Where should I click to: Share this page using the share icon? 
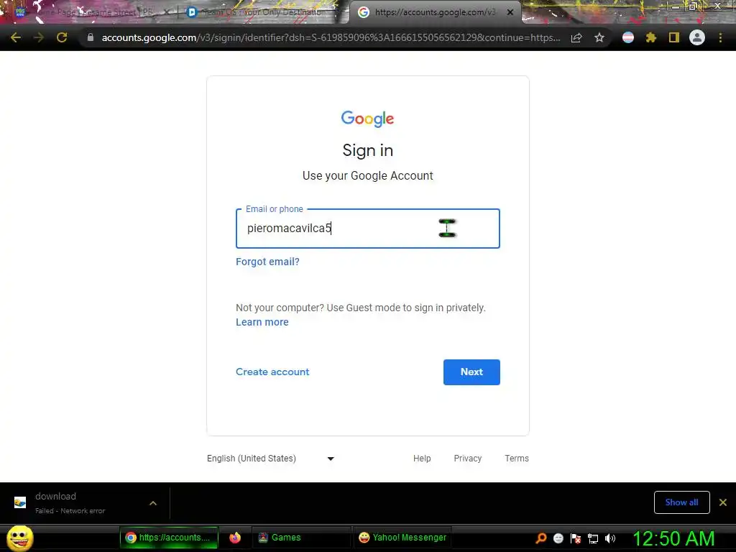(x=576, y=37)
